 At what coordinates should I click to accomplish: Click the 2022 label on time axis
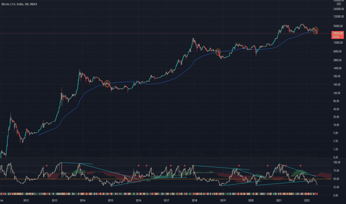pos(307,200)
